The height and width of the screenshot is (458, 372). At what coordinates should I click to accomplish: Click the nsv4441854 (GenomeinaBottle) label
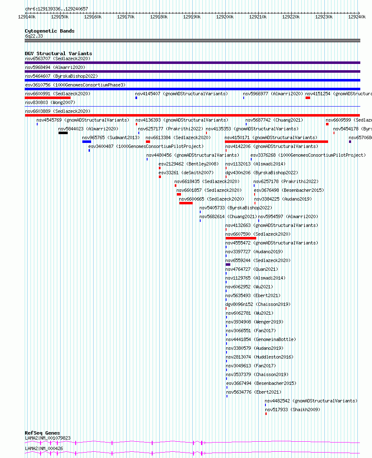point(261,339)
